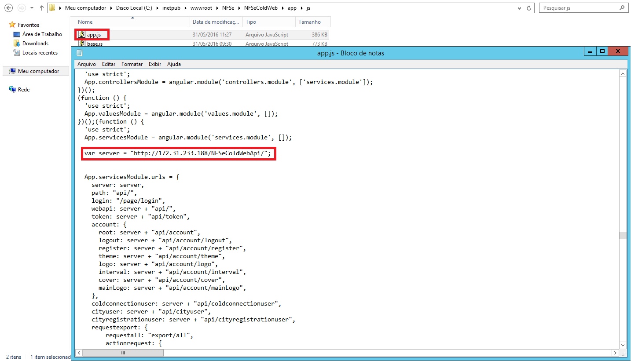Click the Up one level arrow

(x=42, y=8)
